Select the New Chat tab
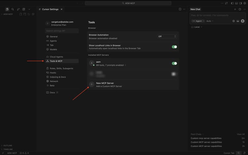Viewport: 248px width, 155px height. click(x=195, y=9)
